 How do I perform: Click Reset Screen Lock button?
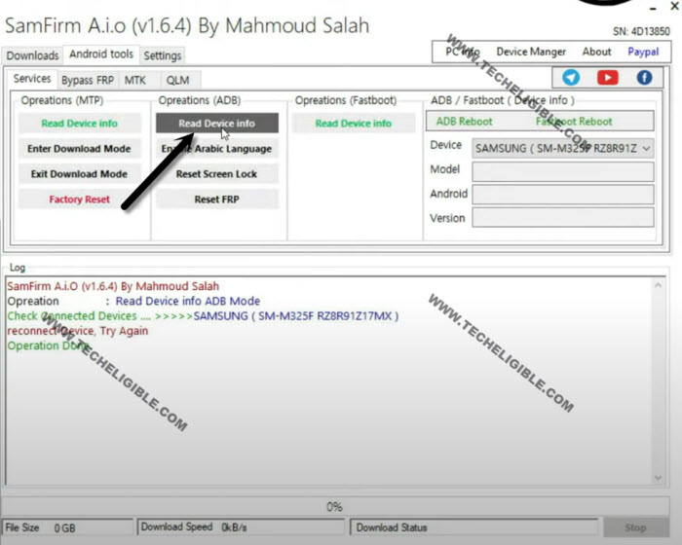[217, 174]
